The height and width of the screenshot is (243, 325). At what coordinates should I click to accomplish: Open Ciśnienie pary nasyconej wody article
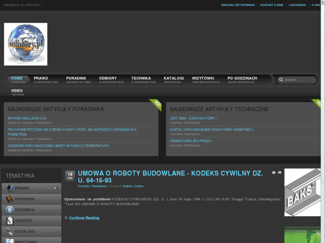click(x=59, y=146)
